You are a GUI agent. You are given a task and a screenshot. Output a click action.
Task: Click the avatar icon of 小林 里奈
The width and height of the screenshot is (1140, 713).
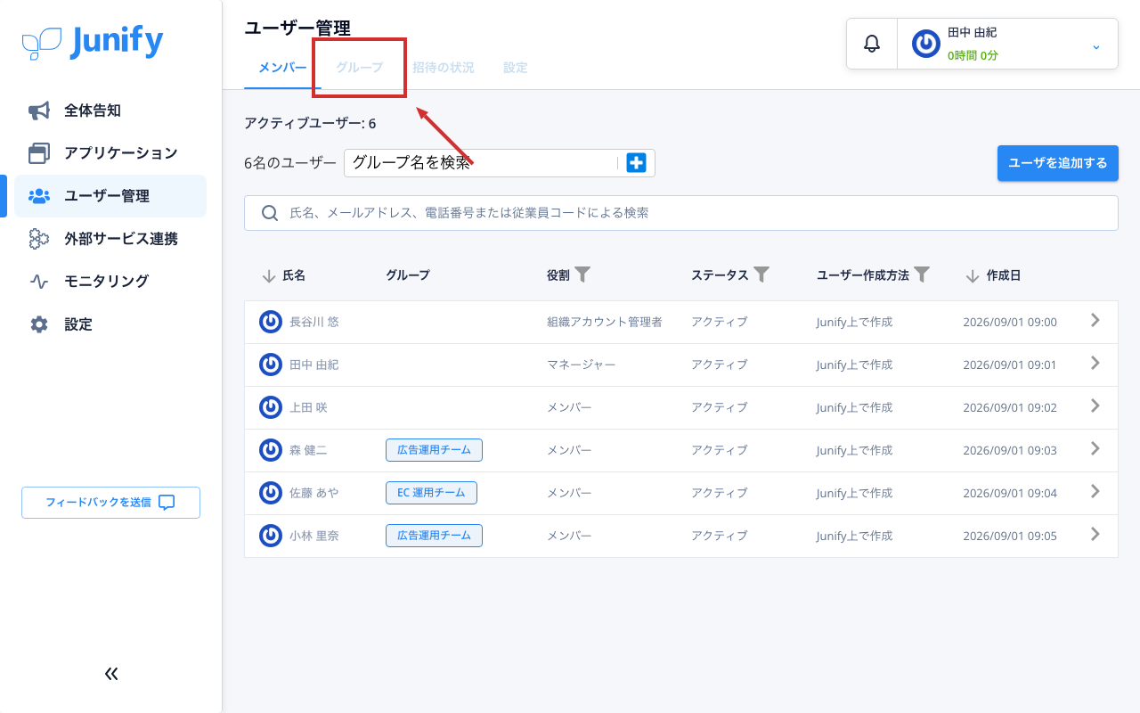[x=271, y=536]
